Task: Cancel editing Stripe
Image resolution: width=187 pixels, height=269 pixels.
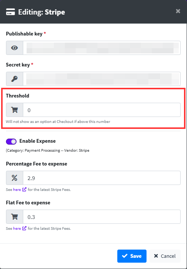Action: (x=165, y=256)
